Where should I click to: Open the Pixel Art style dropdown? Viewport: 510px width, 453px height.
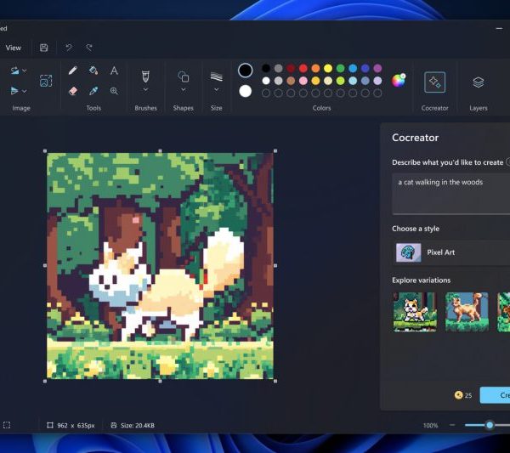(451, 252)
